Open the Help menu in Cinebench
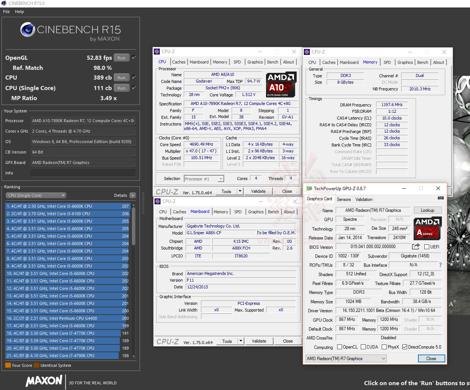Viewport: 470px width, 390px height. pyautogui.click(x=19, y=12)
